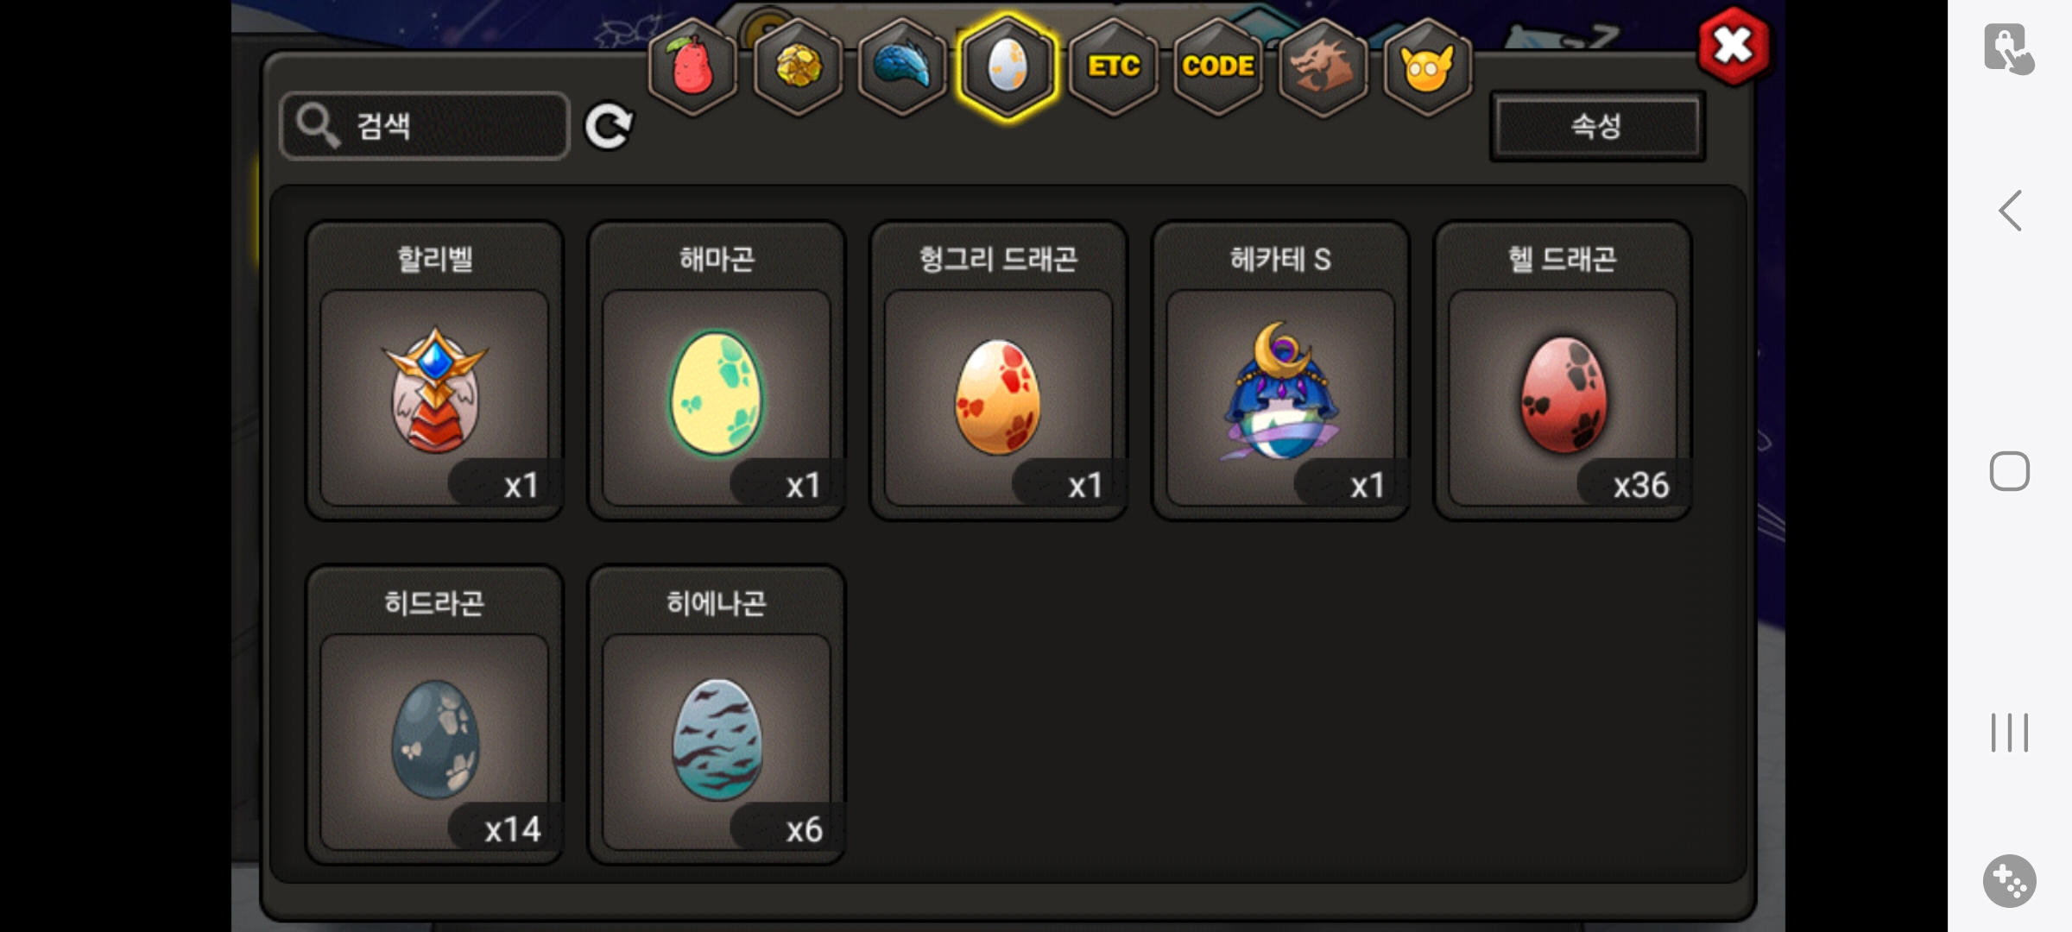The width and height of the screenshot is (2072, 932).
Task: Select the 할리벨 egg item
Action: [434, 371]
